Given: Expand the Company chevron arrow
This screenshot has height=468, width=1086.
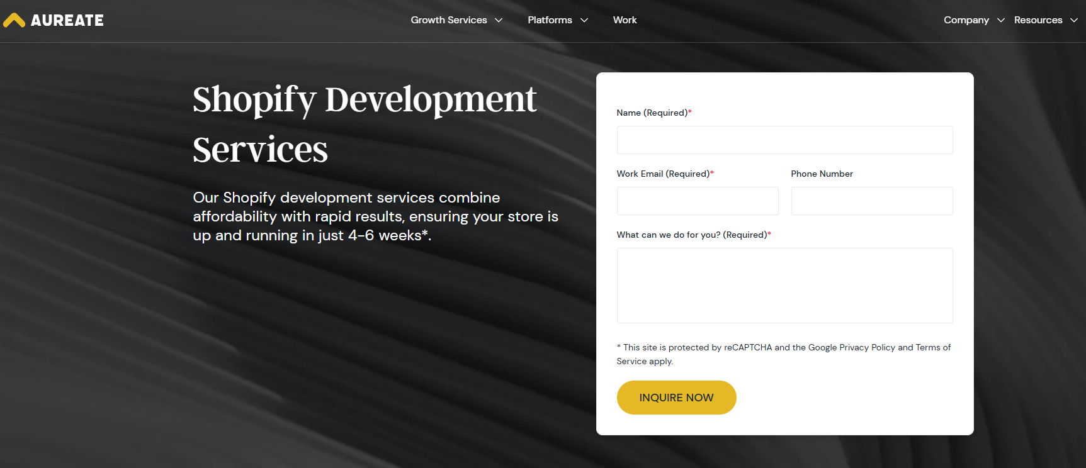Looking at the screenshot, I should pyautogui.click(x=1001, y=20).
